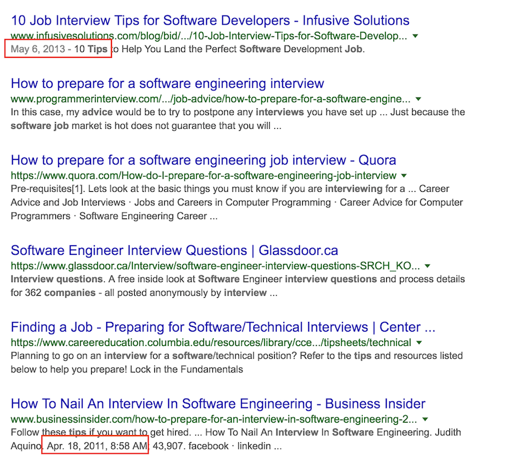Viewport: 521px width, 463px height.
Task: Click the green https://www.quora.com URL text
Action: 203,176
